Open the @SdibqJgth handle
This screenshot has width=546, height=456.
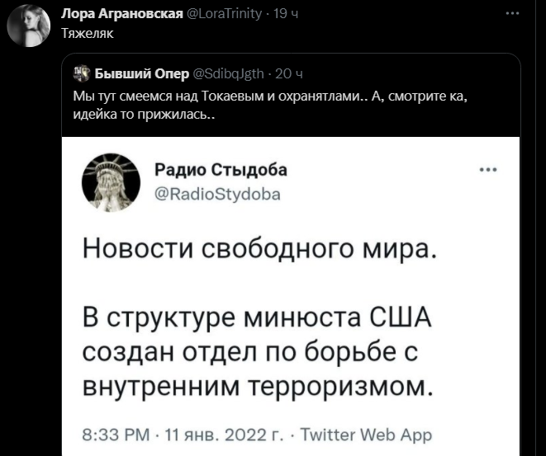[x=228, y=73]
